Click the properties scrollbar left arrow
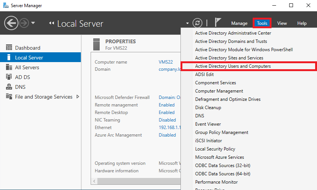Screen dimensions: 317x190 coord(94,181)
